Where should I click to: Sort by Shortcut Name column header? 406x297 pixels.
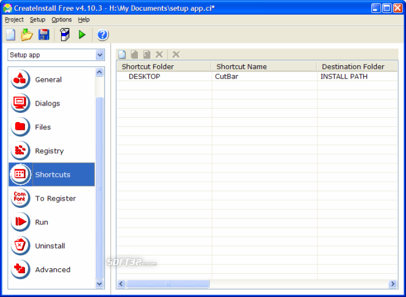(264, 66)
